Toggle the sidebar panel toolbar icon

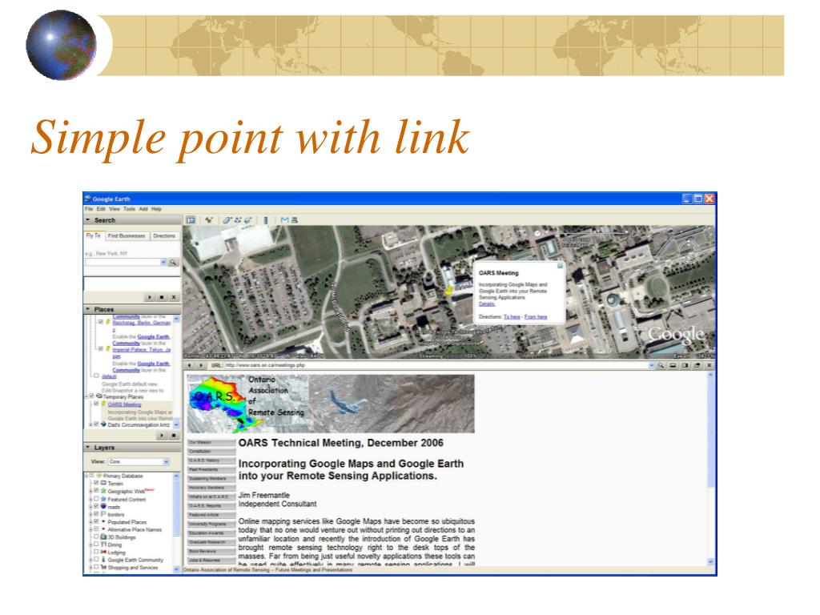pyautogui.click(x=191, y=220)
